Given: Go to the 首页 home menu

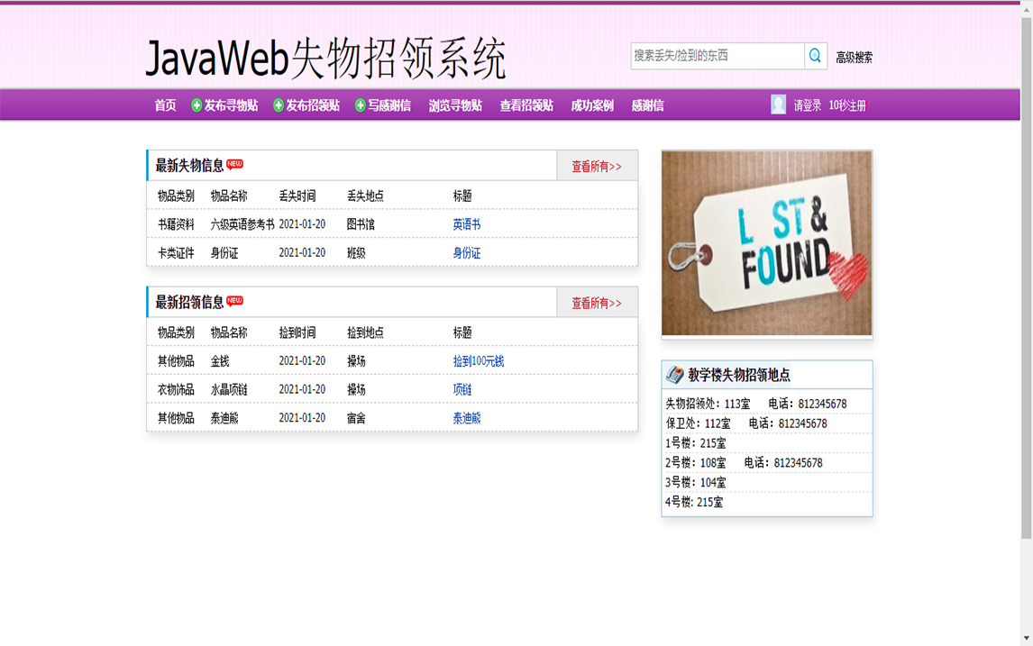Looking at the screenshot, I should [x=165, y=105].
